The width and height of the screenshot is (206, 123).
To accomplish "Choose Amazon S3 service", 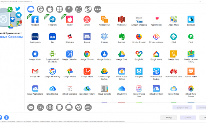I will tap(122, 19).
